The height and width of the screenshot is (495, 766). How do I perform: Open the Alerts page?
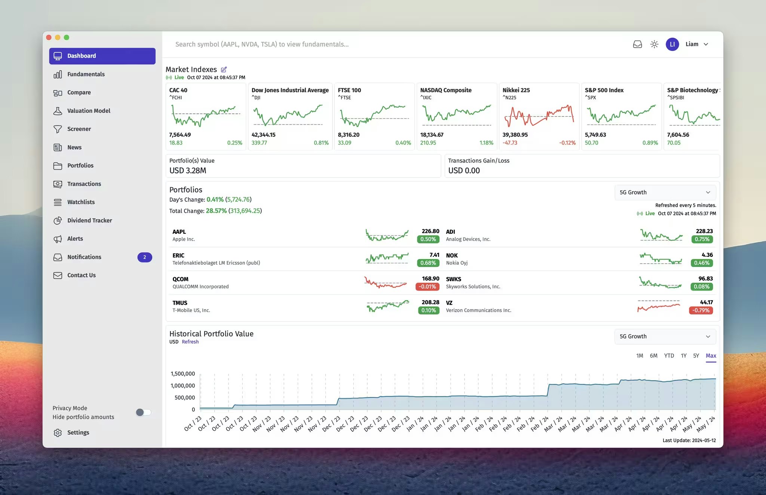(x=102, y=239)
